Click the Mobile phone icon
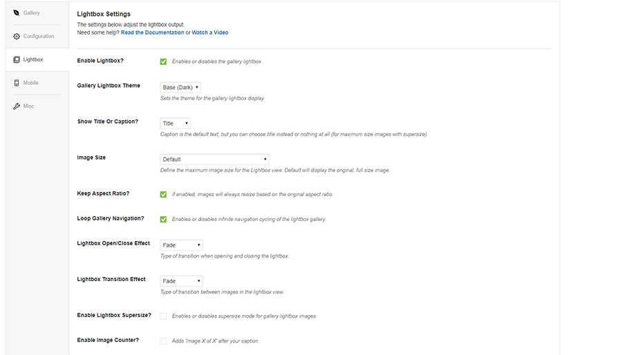622x355 pixels. (17, 83)
